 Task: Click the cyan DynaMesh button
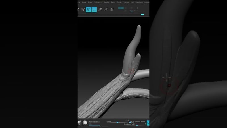(148, 123)
